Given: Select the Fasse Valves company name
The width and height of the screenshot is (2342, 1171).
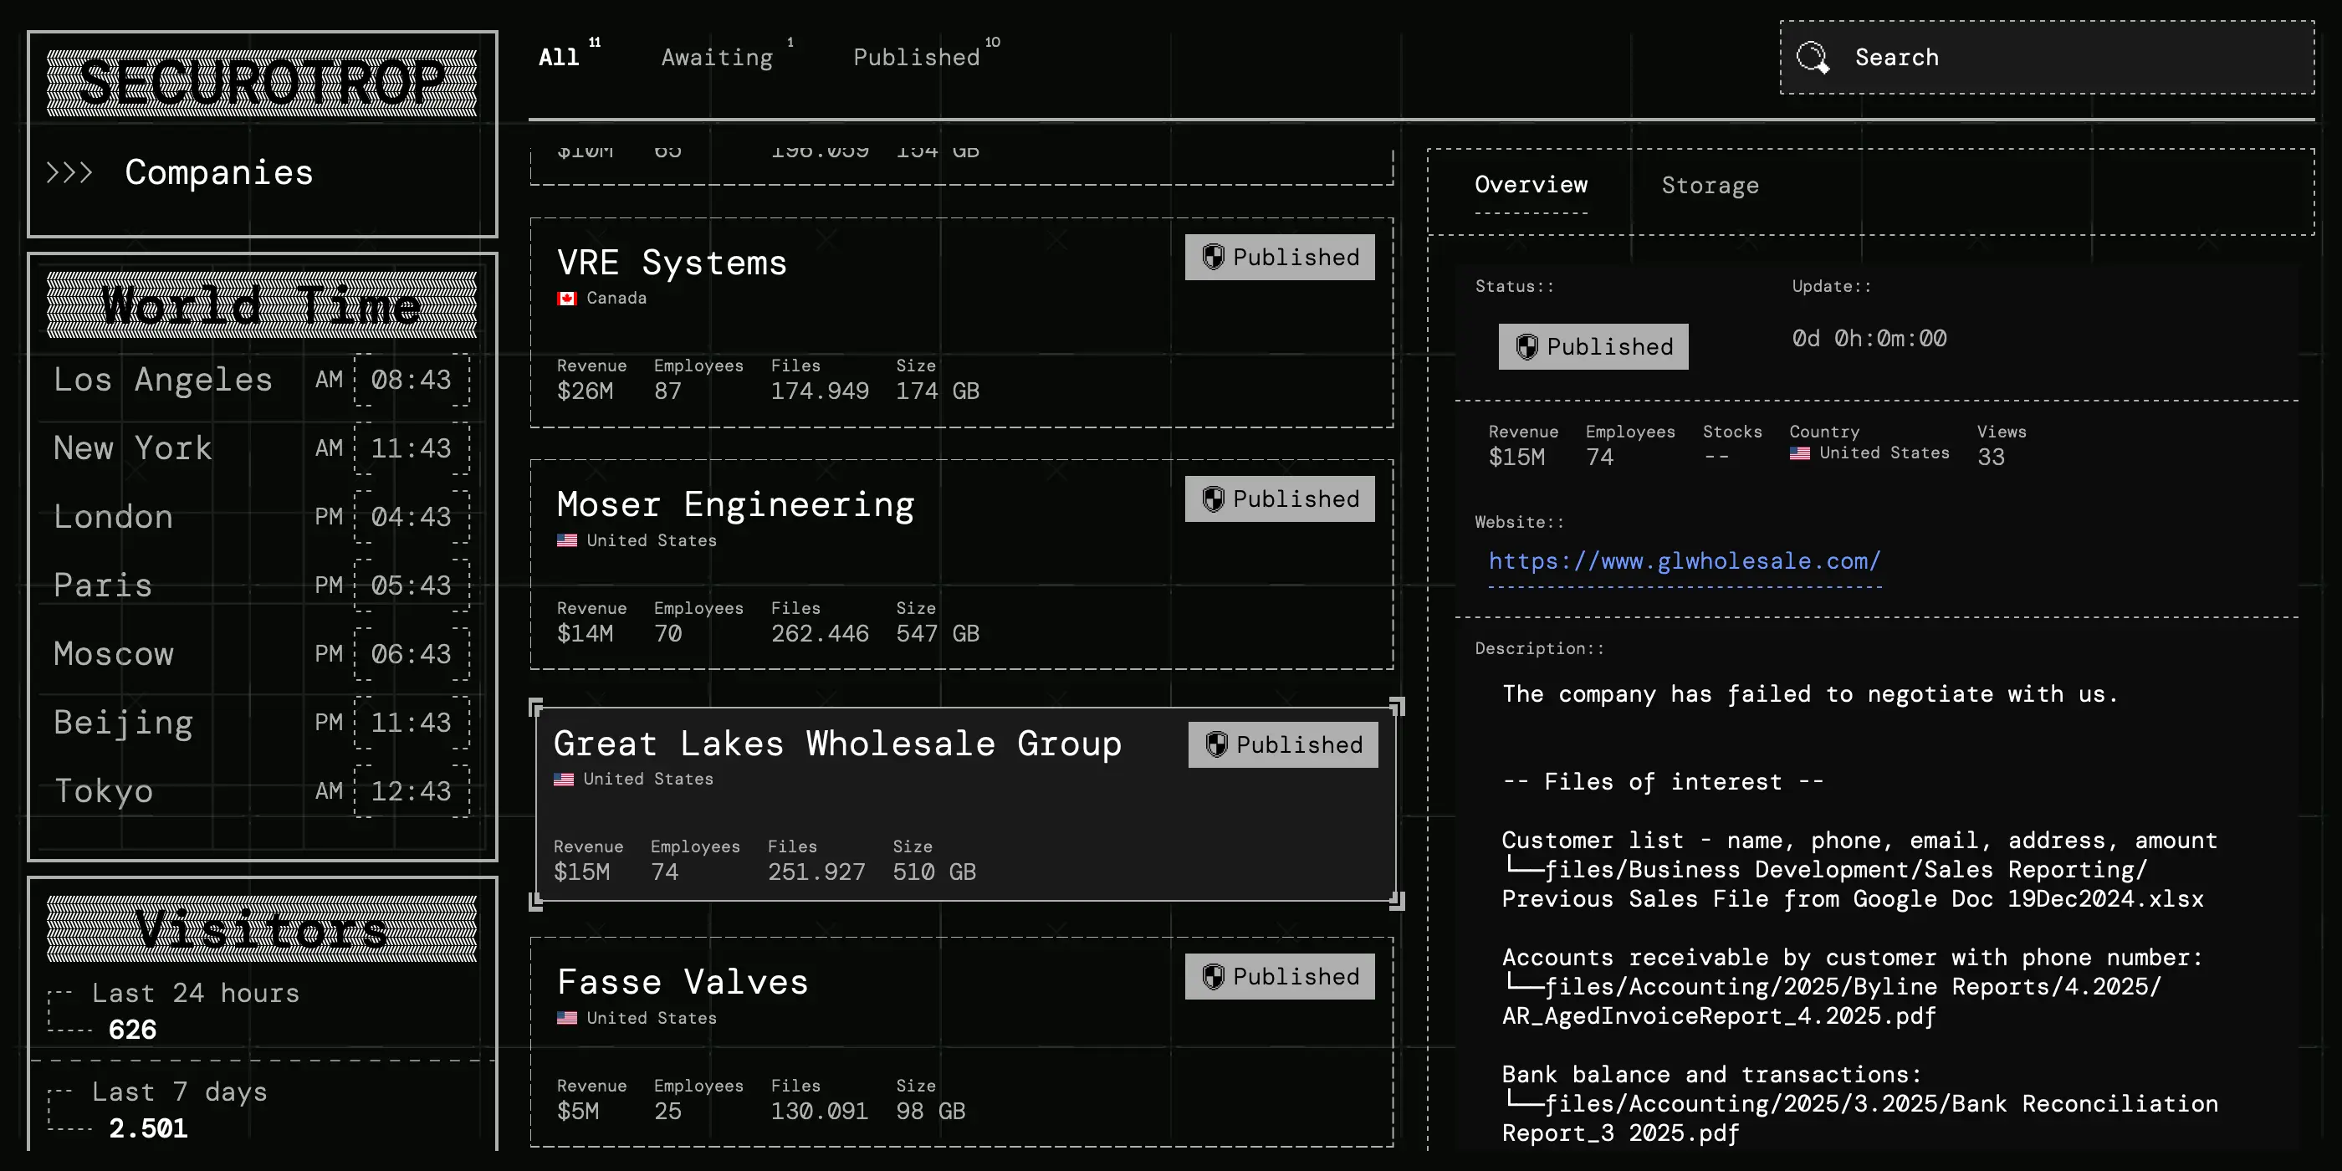Looking at the screenshot, I should [683, 982].
